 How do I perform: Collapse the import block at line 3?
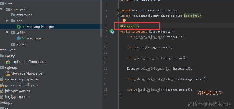[x=118, y=10]
